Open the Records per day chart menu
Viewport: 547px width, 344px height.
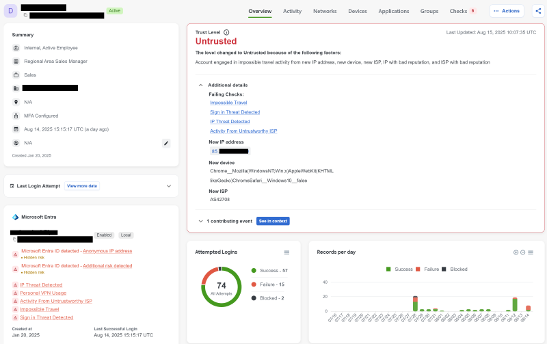tap(531, 252)
